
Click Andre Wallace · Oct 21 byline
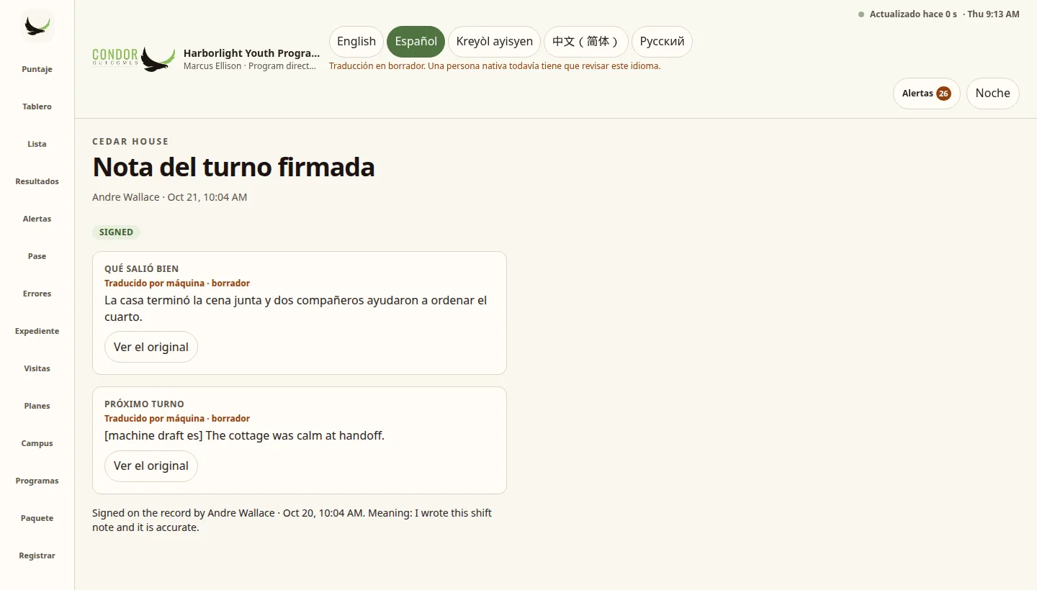[169, 197]
